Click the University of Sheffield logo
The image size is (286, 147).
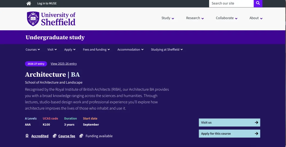[51, 19]
